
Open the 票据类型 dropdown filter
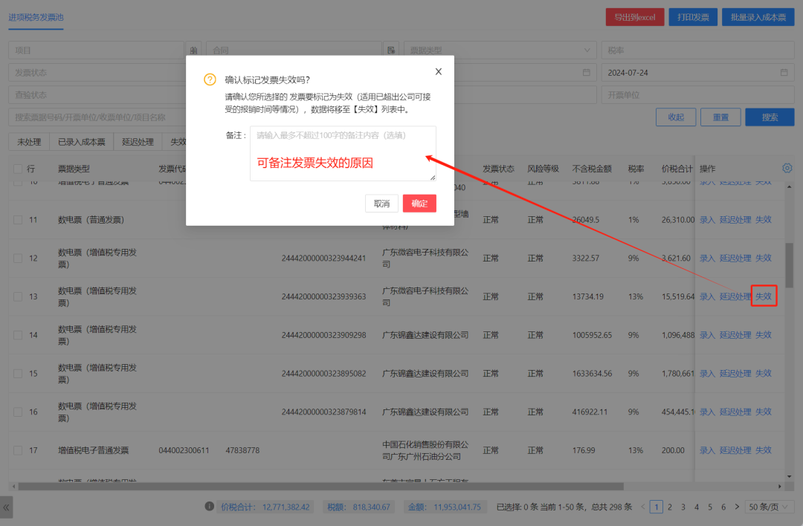500,51
